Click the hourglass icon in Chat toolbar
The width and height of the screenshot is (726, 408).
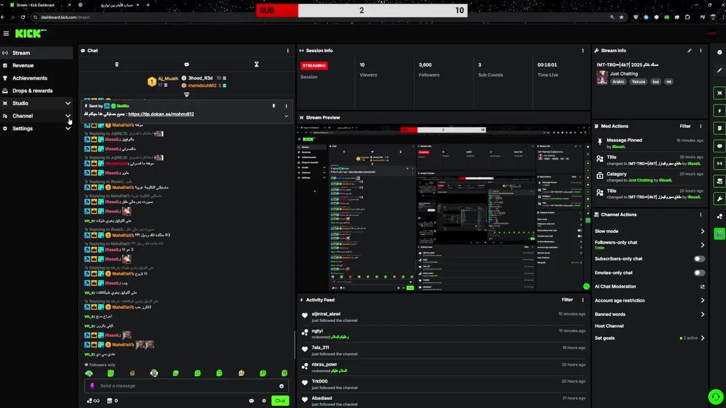[x=256, y=65]
